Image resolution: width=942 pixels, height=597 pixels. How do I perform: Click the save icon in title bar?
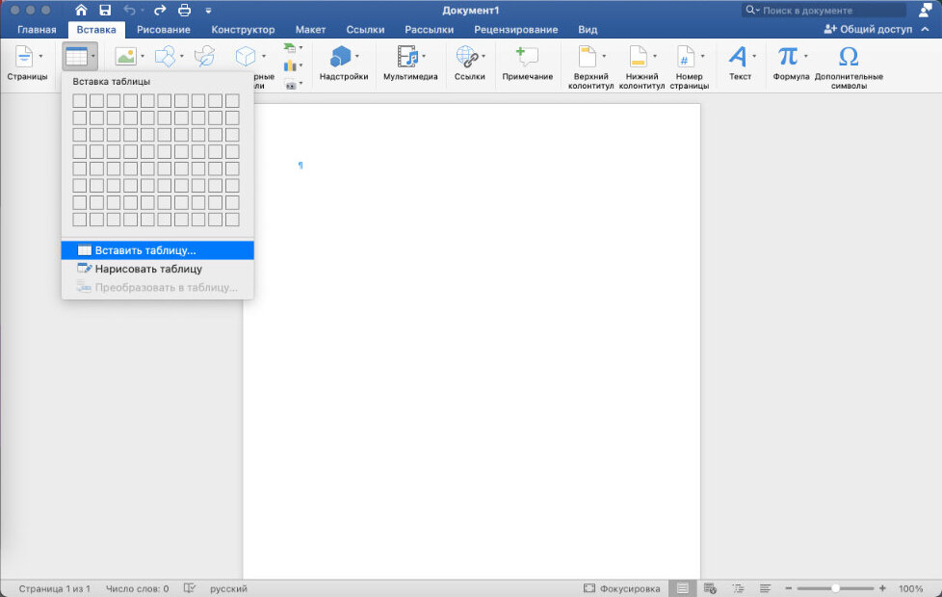coord(105,11)
